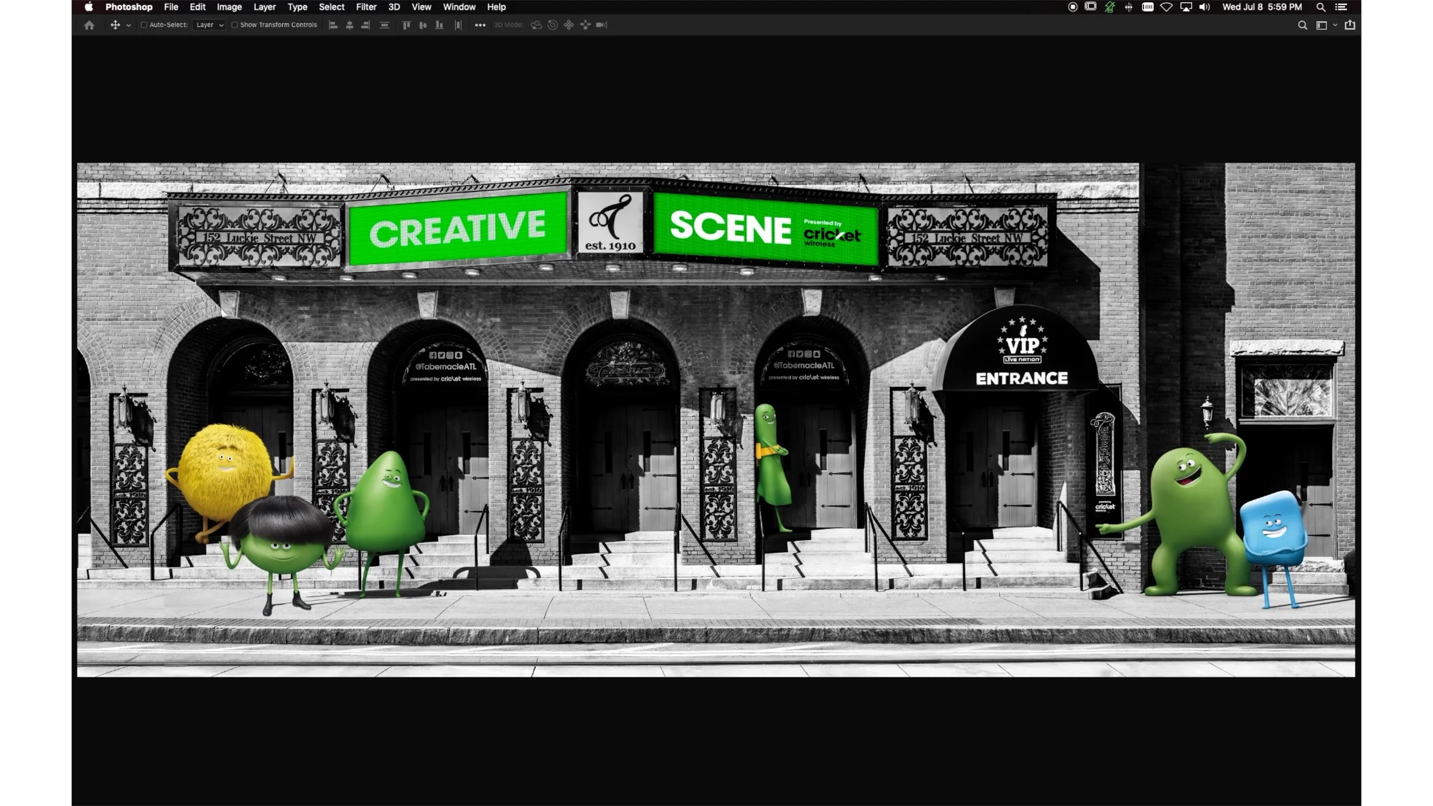This screenshot has height=806, width=1433.
Task: Click the macOS volume icon
Action: 1204,7
